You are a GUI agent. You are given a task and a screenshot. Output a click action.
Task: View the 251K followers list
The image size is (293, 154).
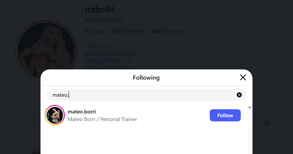[x=128, y=31]
